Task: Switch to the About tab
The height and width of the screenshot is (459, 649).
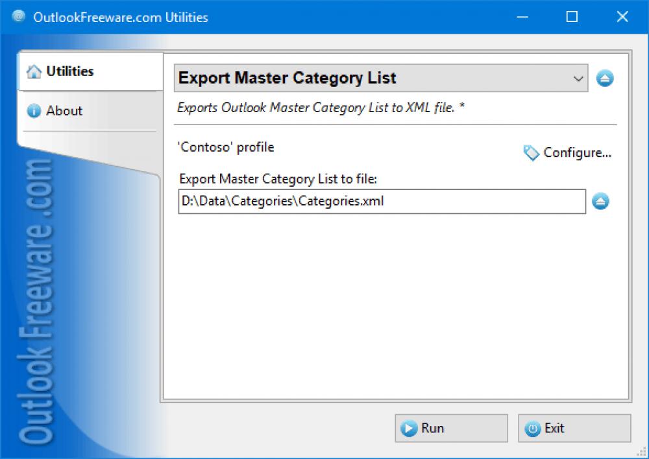Action: tap(65, 111)
